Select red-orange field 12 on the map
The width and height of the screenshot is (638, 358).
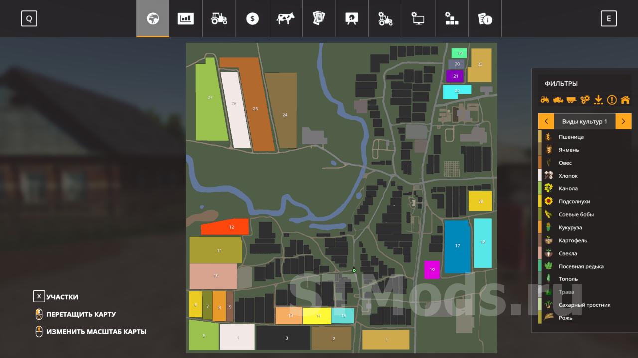226,227
